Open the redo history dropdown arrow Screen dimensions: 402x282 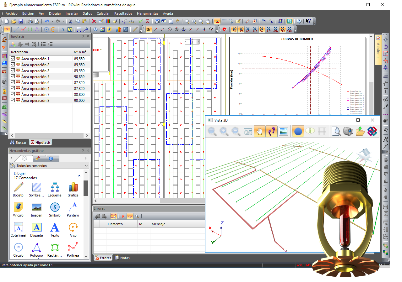coord(63,21)
